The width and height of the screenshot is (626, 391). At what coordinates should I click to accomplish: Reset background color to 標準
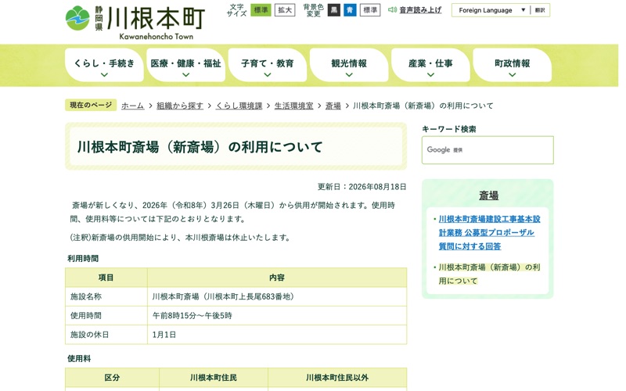point(370,10)
